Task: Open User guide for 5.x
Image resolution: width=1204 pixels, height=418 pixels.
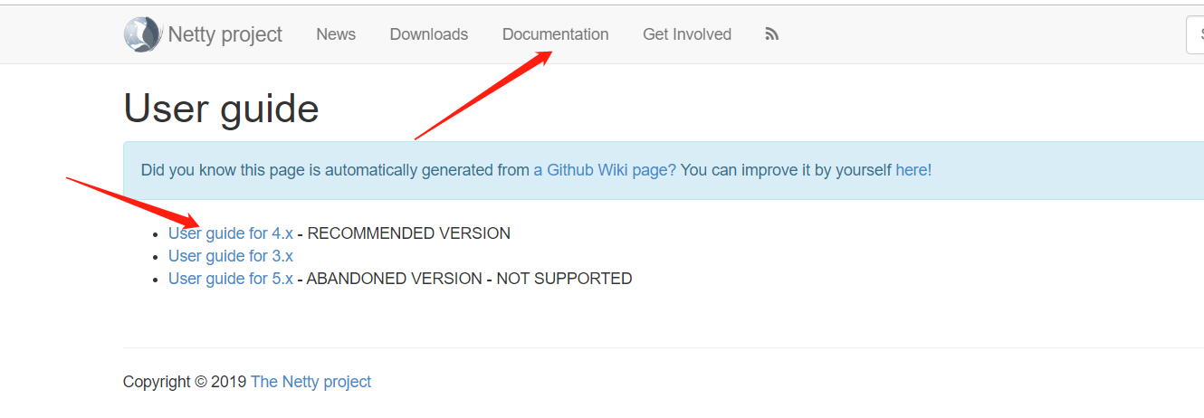Action: point(231,279)
